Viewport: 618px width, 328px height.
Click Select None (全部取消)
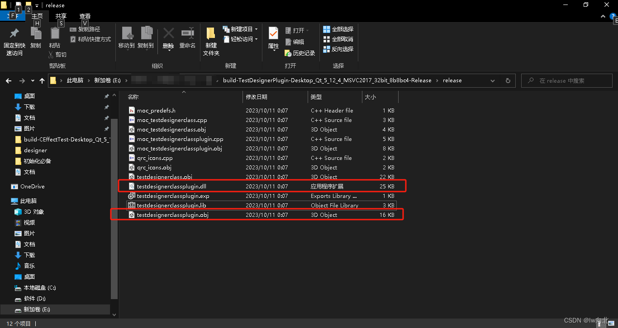[338, 39]
